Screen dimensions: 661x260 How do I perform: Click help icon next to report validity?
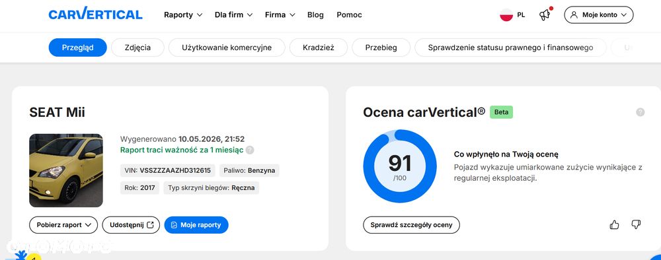250,150
